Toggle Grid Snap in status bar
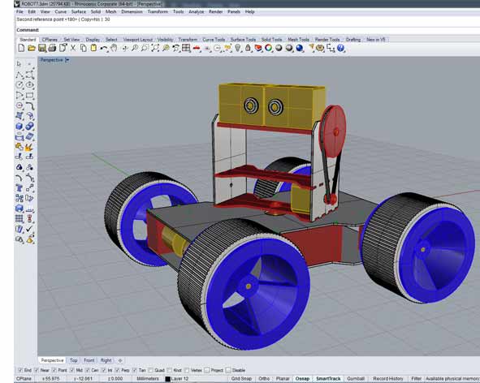The image size is (480, 383). tap(241, 379)
